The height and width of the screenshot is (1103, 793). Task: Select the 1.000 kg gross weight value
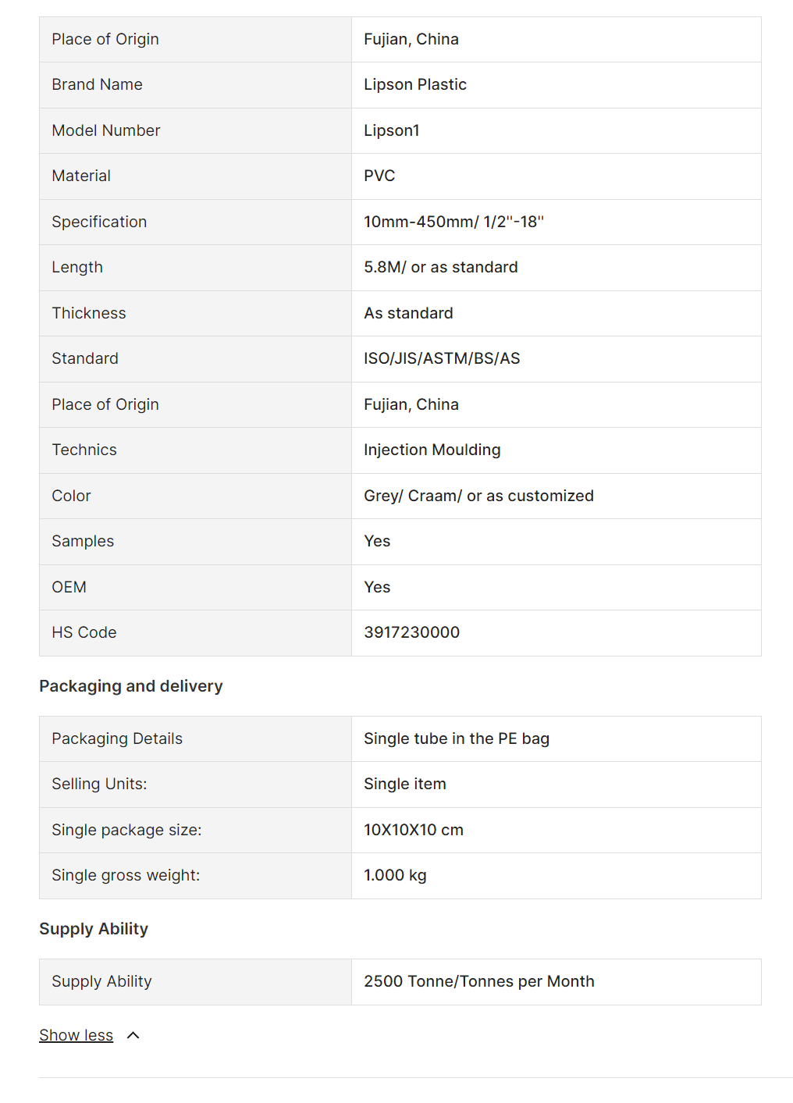point(395,875)
